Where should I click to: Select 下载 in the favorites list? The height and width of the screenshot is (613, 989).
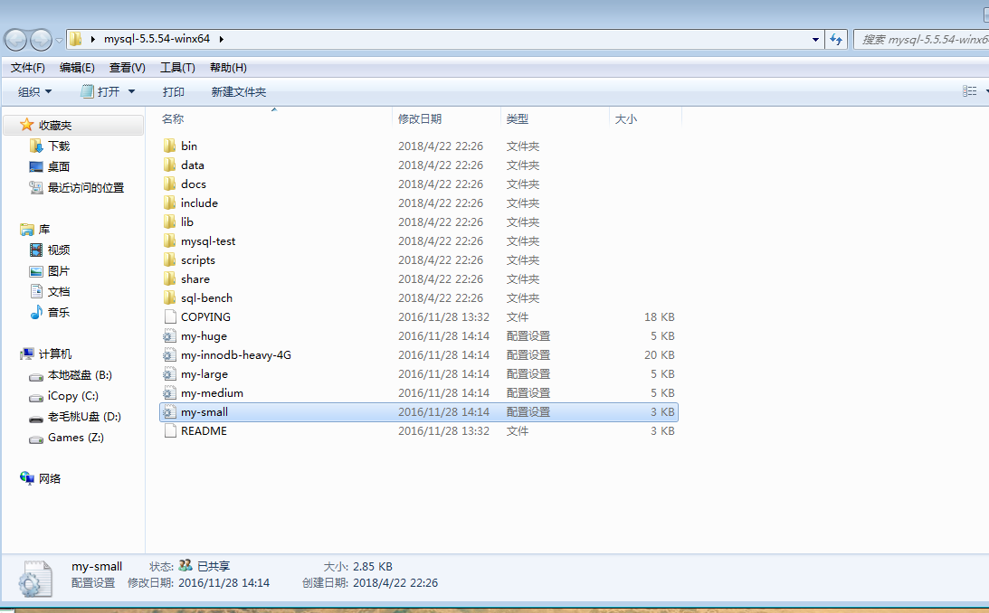pyautogui.click(x=59, y=146)
